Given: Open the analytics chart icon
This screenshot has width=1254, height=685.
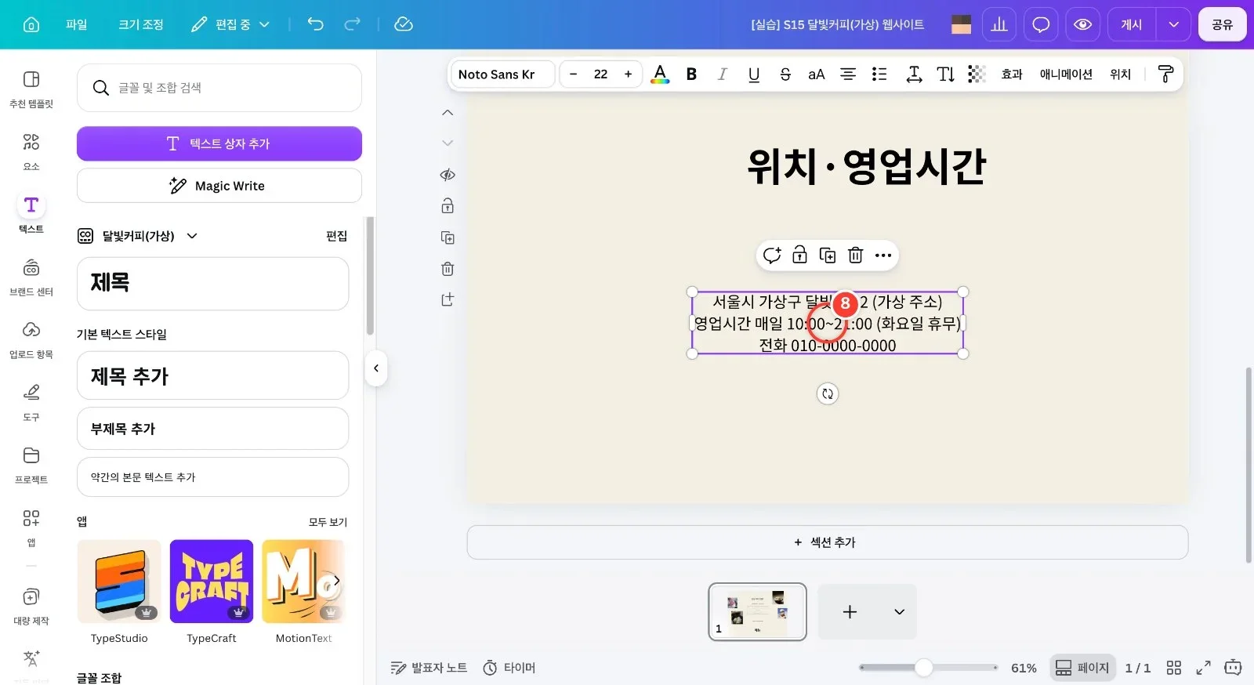Looking at the screenshot, I should [999, 24].
